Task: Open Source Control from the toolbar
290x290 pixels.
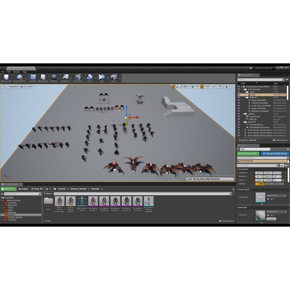Action: pyautogui.click(x=19, y=78)
